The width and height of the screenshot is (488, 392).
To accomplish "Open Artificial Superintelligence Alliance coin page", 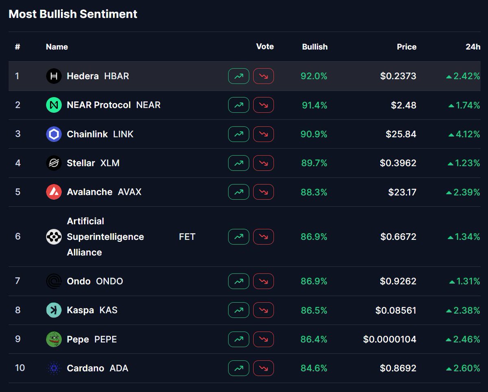I will pyautogui.click(x=105, y=237).
